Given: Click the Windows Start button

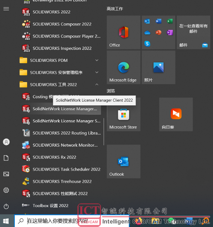Looking at the screenshot, I should click(x=6, y=221).
